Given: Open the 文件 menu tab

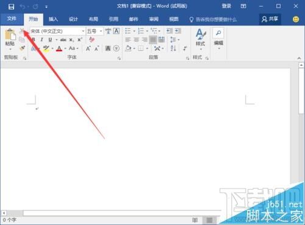Looking at the screenshot, I should coord(12,19).
